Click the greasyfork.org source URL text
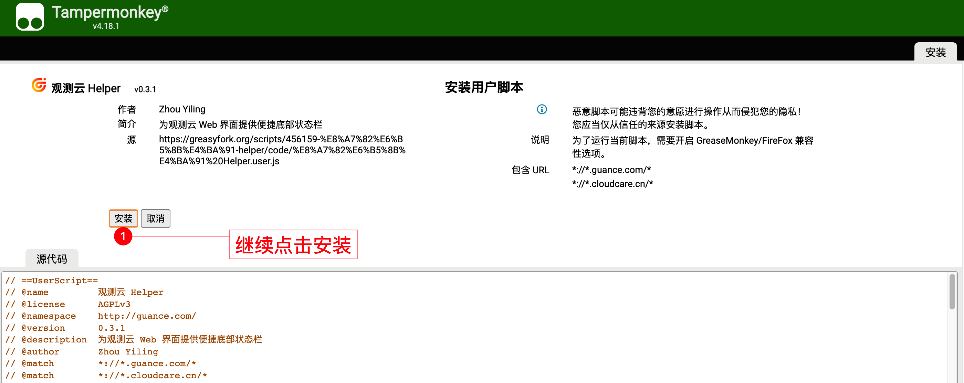The width and height of the screenshot is (964, 383). pyautogui.click(x=282, y=150)
